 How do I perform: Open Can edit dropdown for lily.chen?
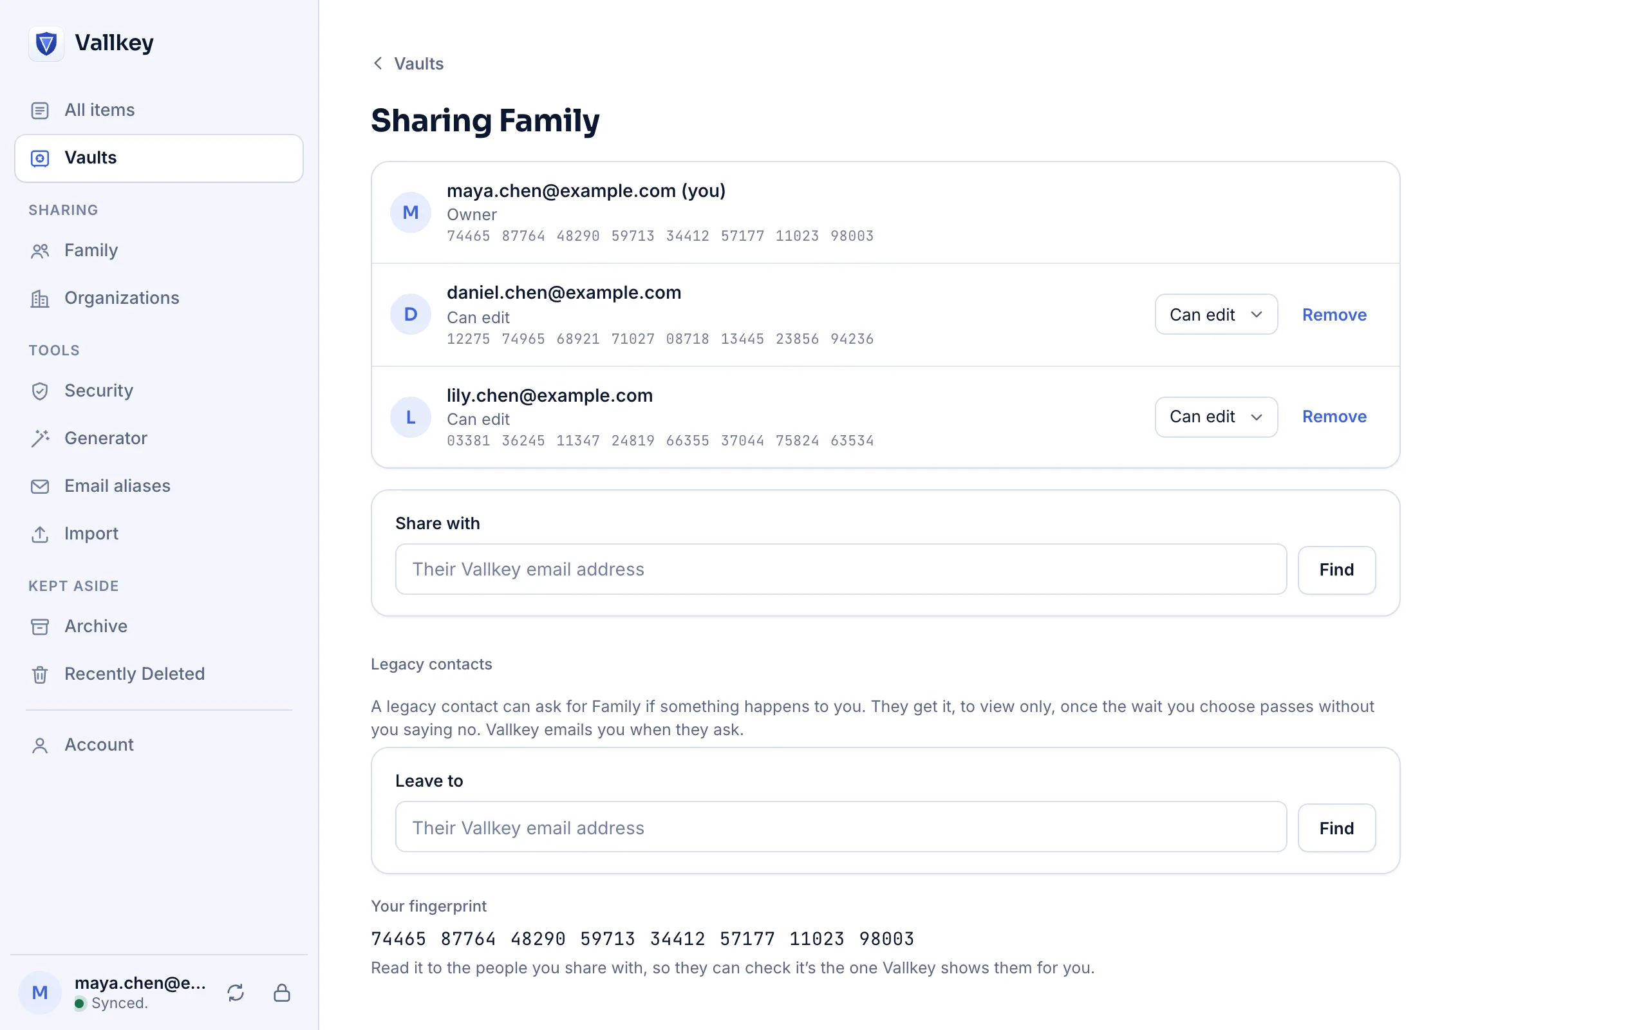point(1215,417)
